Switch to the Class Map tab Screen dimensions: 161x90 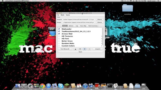click(83, 26)
